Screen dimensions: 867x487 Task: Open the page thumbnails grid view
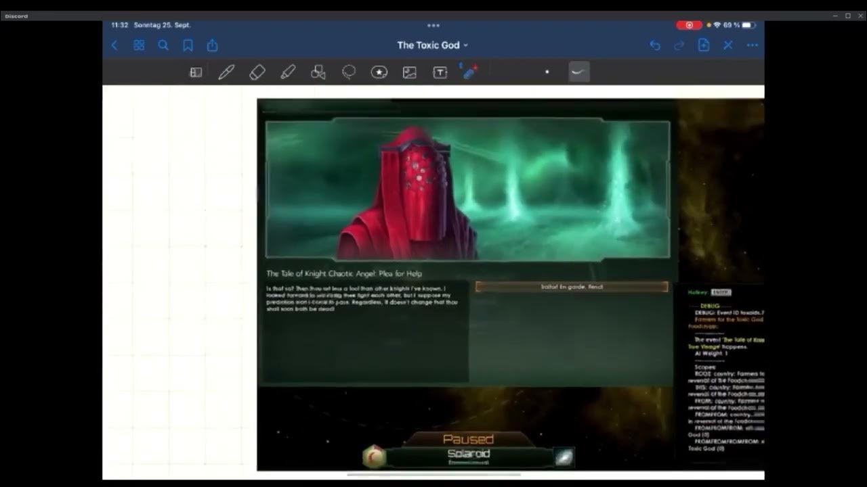pyautogui.click(x=139, y=45)
